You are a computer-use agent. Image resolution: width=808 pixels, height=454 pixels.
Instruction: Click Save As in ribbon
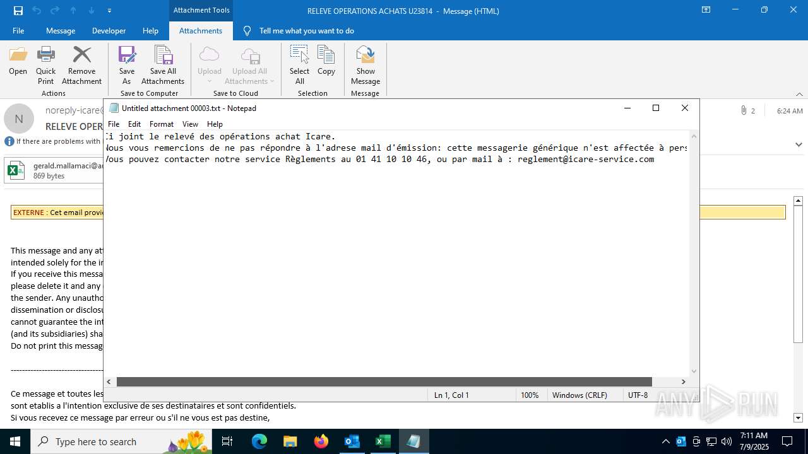[127, 65]
